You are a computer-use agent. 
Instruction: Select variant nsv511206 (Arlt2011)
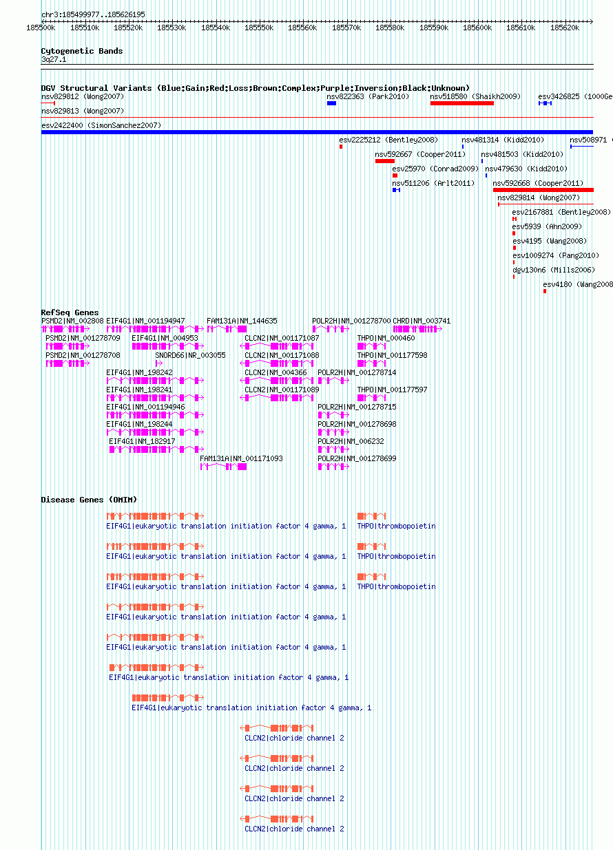[434, 184]
